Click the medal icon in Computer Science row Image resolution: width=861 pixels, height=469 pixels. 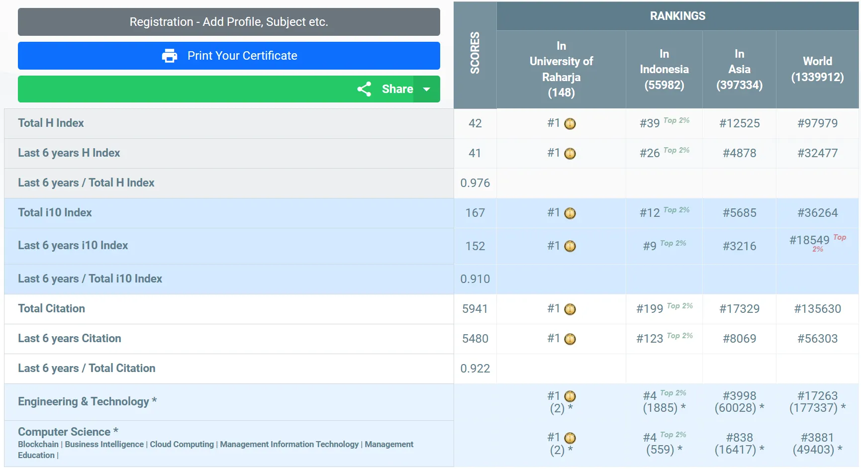[570, 438]
